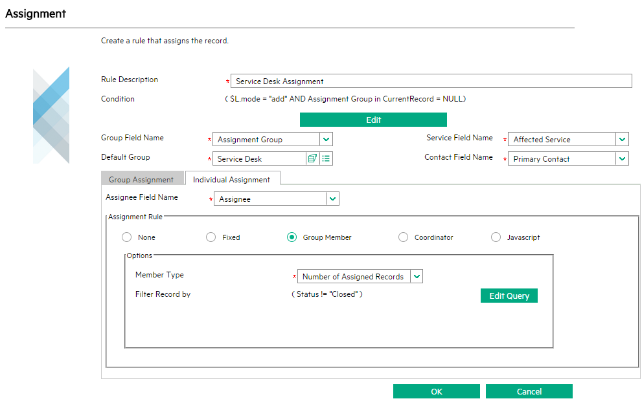This screenshot has width=642, height=401.
Task: Click the blue diamond logo graphic
Action: [51, 115]
